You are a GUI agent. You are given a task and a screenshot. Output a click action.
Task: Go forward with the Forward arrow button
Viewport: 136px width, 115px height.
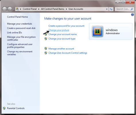click(x=10, y=9)
